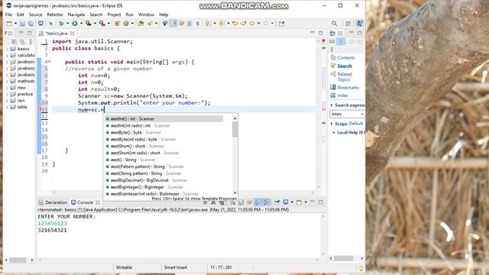Open the File menu

[8, 15]
